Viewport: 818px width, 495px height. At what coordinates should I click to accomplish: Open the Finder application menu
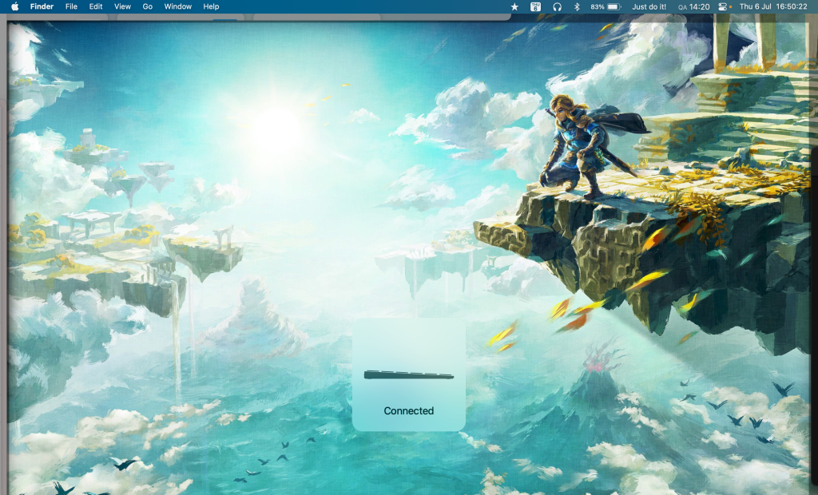coord(42,6)
